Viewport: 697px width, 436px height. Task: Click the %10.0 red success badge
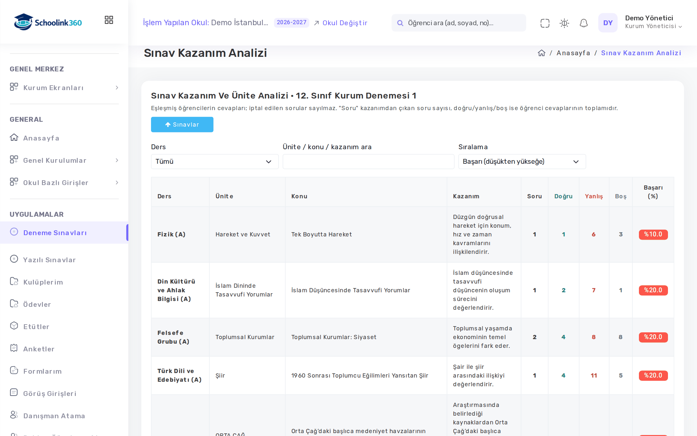coord(653,234)
